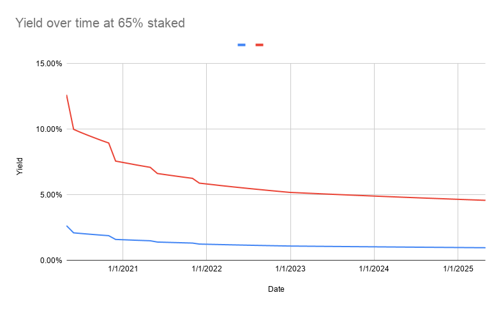Click the red line at 1/1/2023 gridline
This screenshot has height=309, width=501.
click(x=290, y=192)
